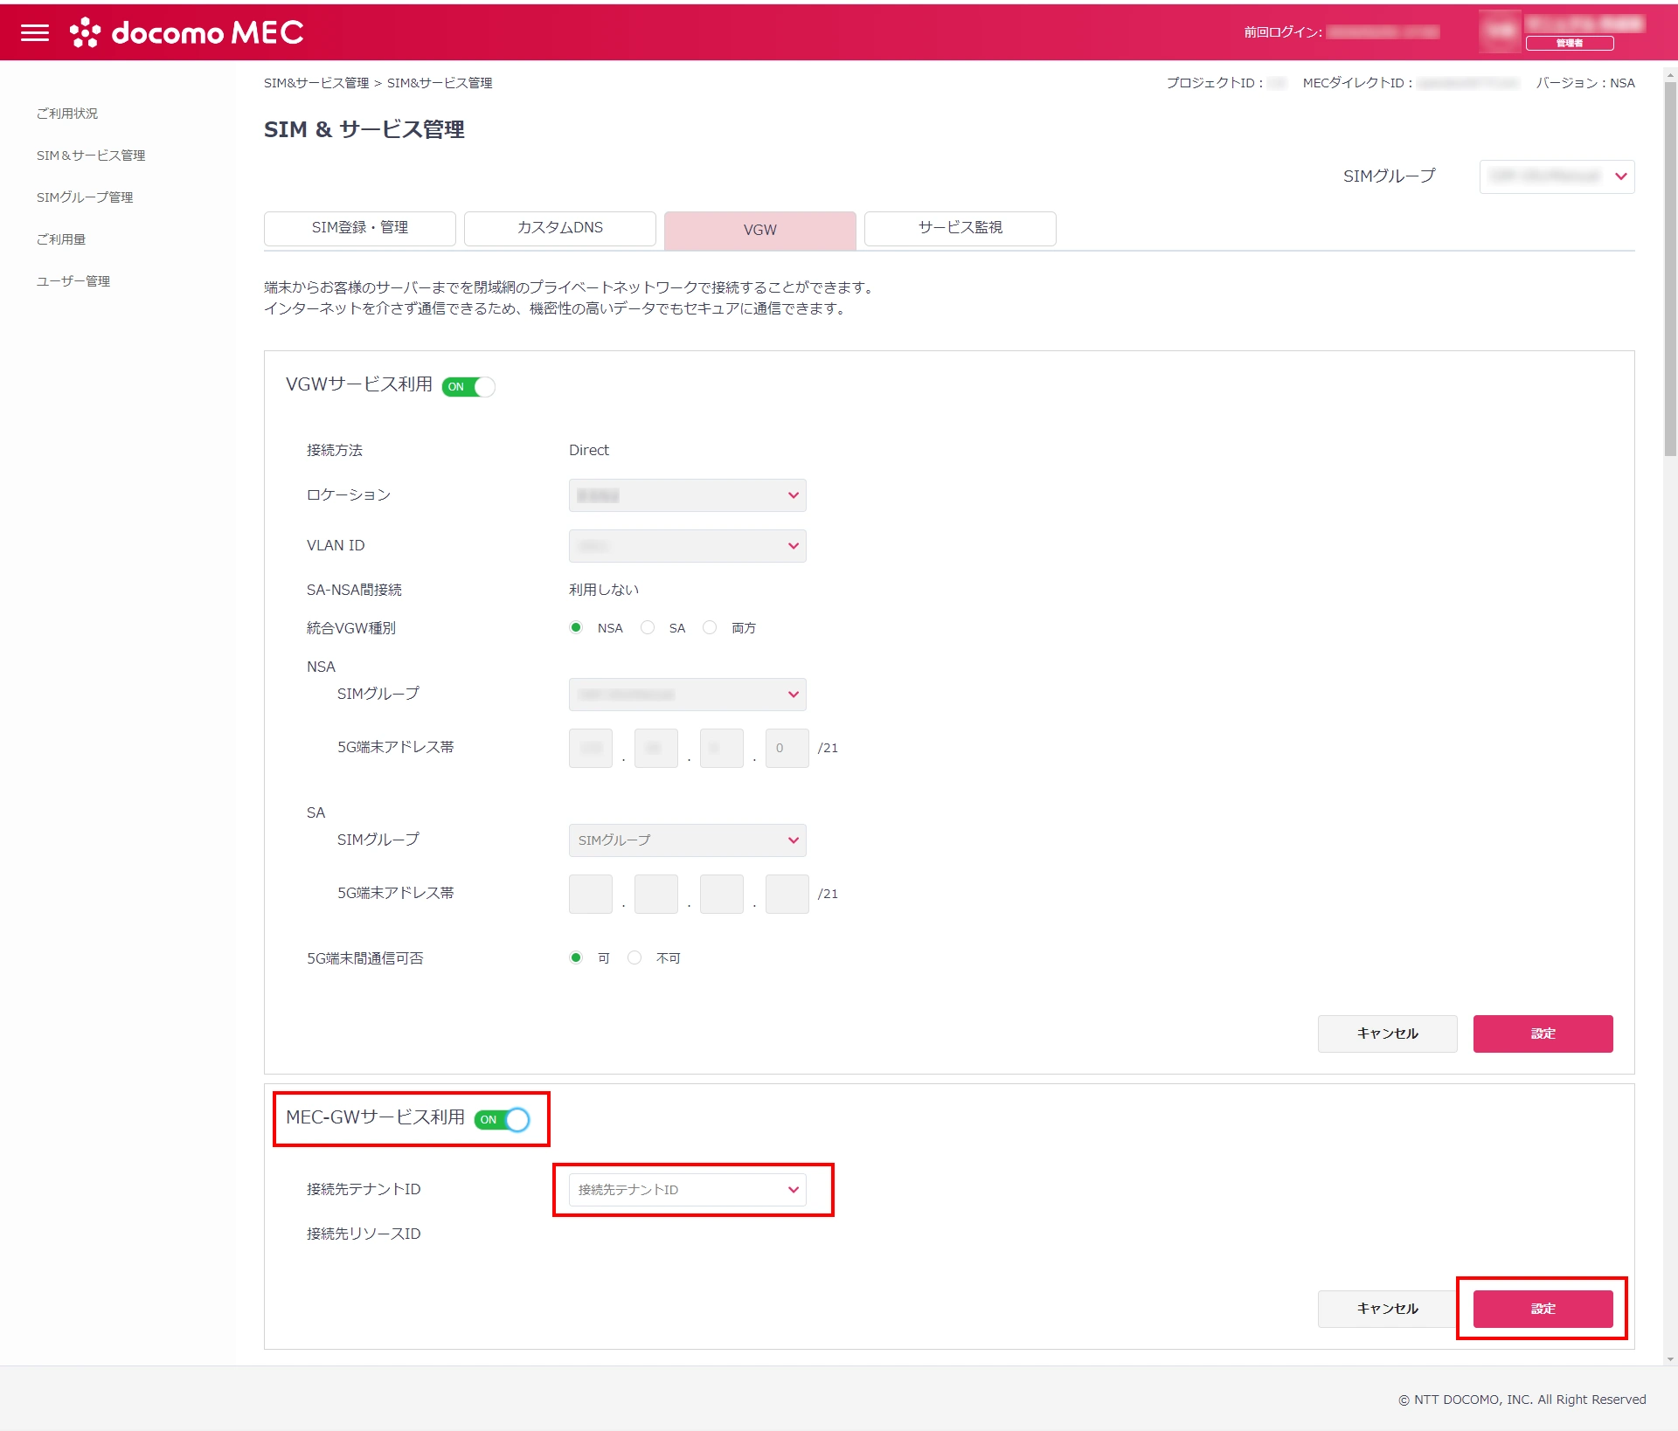The width and height of the screenshot is (1678, 1431).
Task: Open SA SIMグループ dropdown
Action: tap(687, 840)
